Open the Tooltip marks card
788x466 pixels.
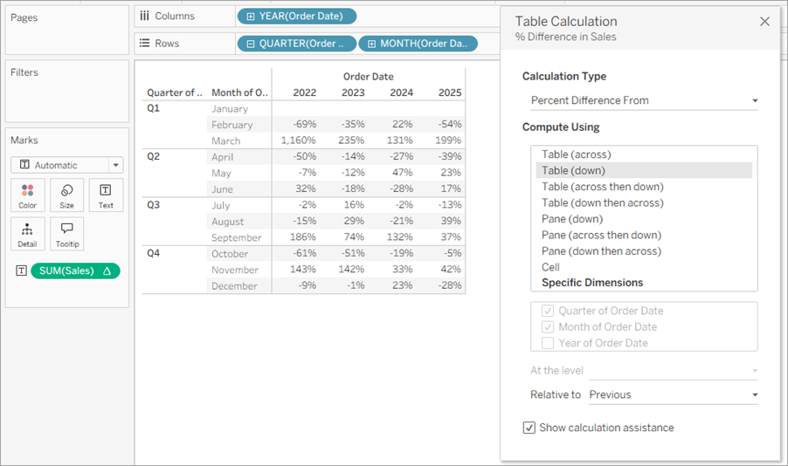[x=67, y=234]
